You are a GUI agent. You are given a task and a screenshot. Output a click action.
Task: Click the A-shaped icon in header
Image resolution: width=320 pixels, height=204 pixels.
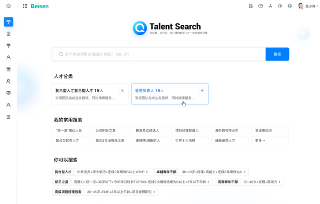coord(271,6)
